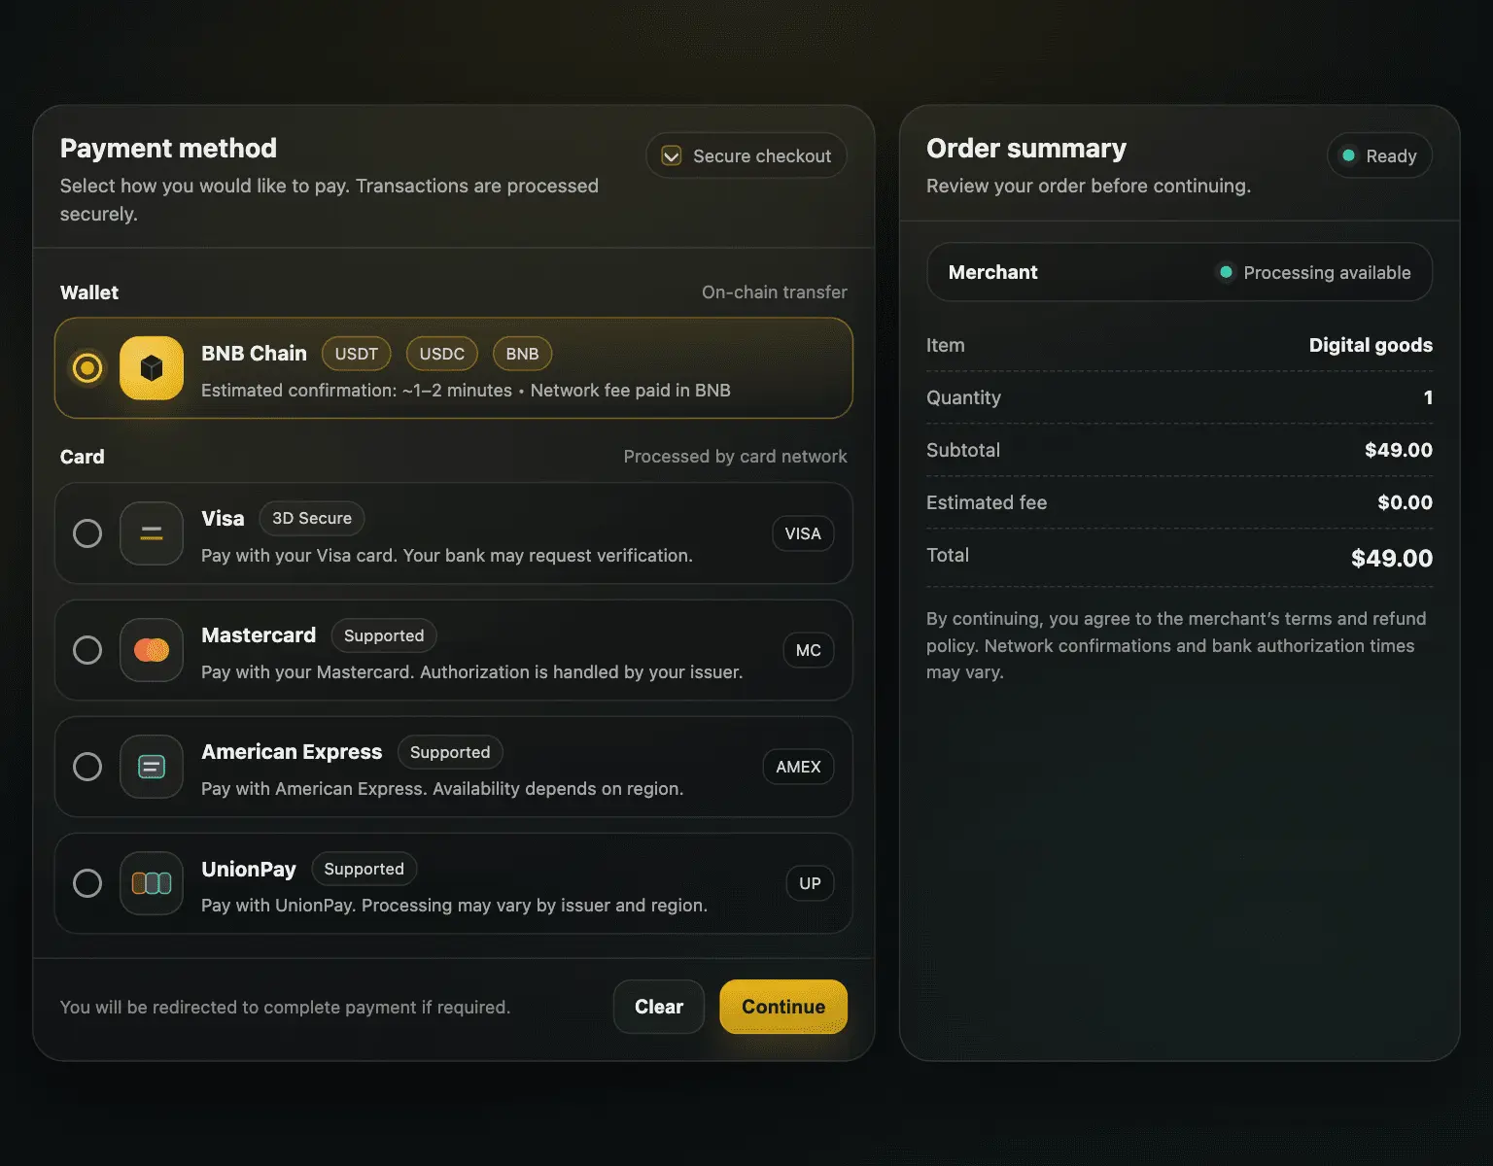1493x1166 pixels.
Task: Click the Visa card icon
Action: click(x=152, y=533)
